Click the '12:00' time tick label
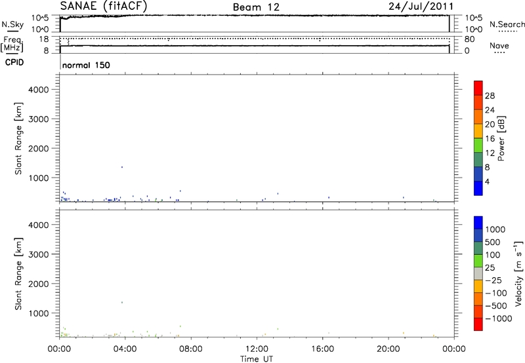Screen dimensions: 525x363 tap(257, 349)
